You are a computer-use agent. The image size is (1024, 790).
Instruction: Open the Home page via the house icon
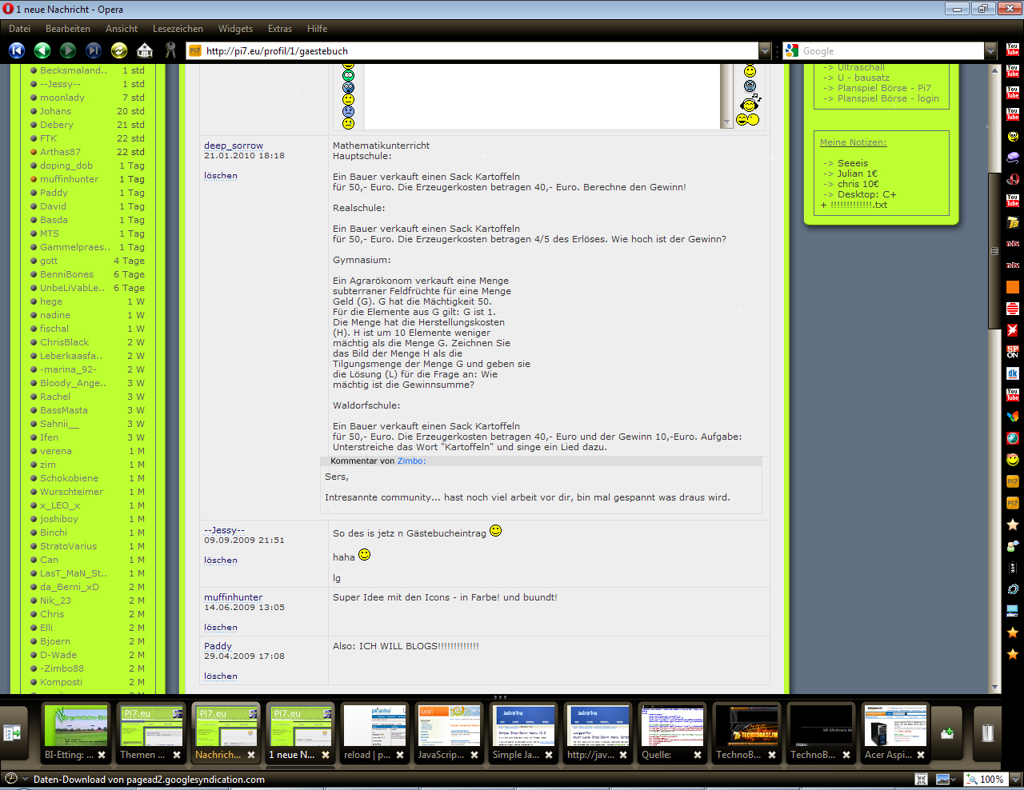145,50
